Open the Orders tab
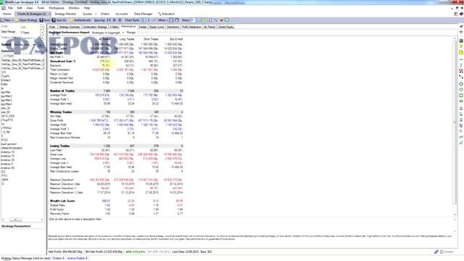The height and width of the screenshot is (261, 464). click(104, 14)
